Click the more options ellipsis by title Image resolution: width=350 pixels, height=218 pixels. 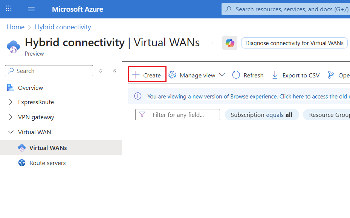click(x=215, y=43)
